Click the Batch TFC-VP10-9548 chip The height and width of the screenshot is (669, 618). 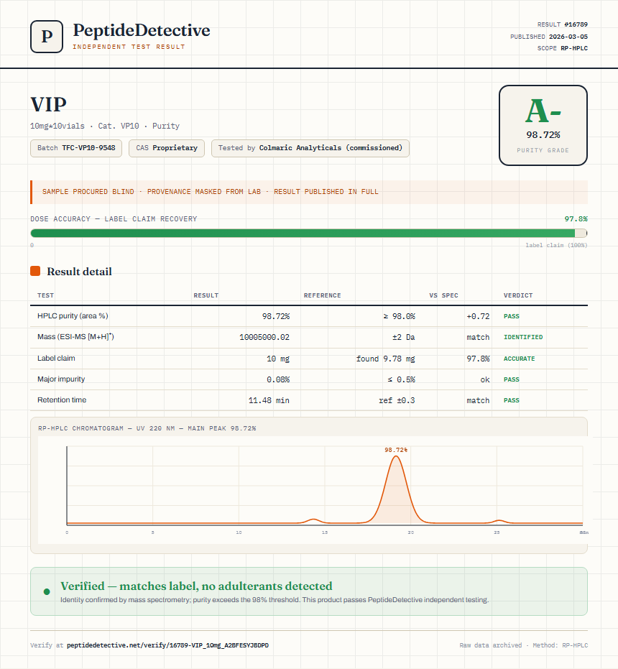[76, 148]
